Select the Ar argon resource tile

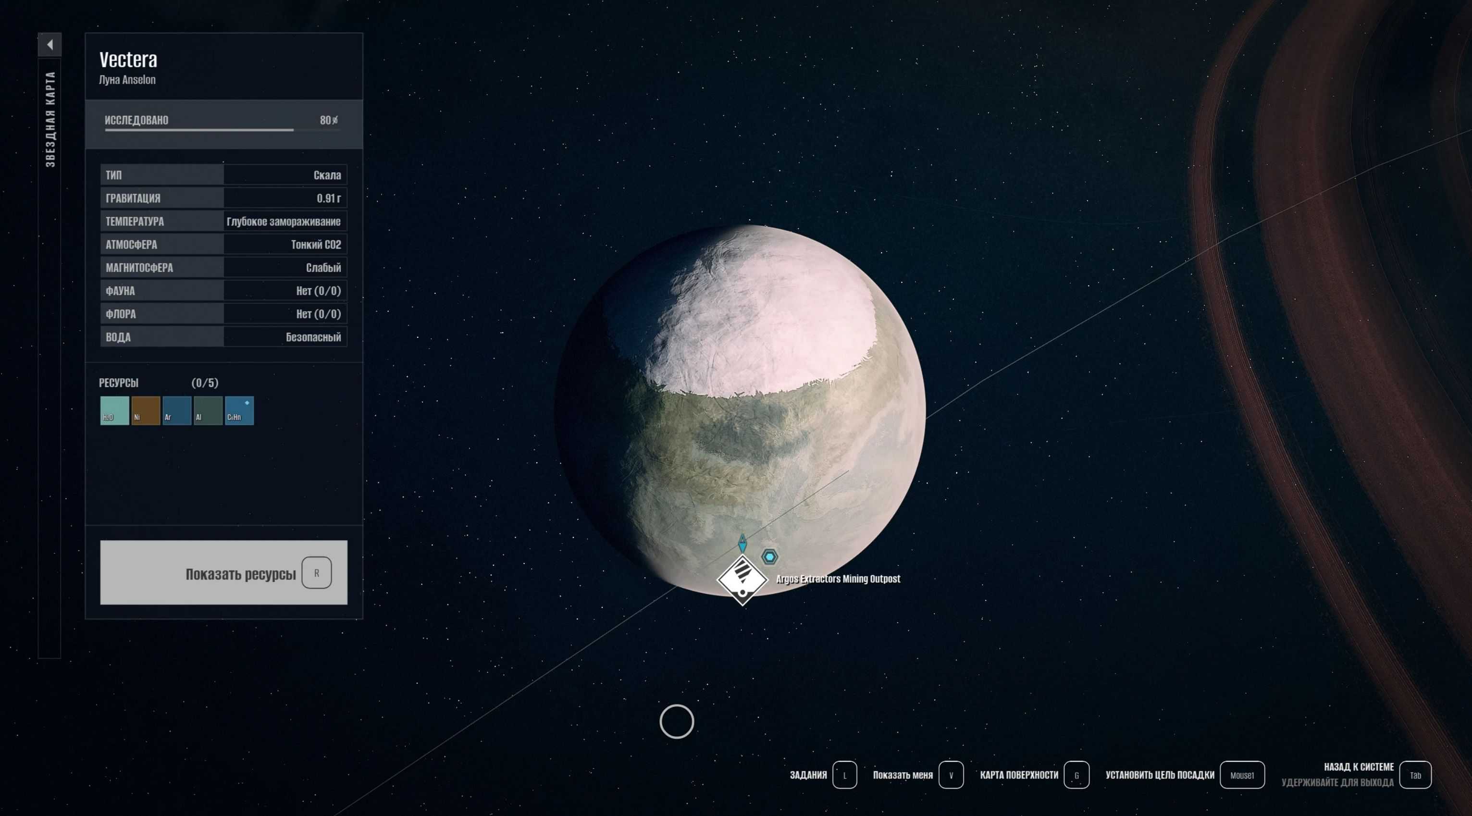pyautogui.click(x=176, y=410)
